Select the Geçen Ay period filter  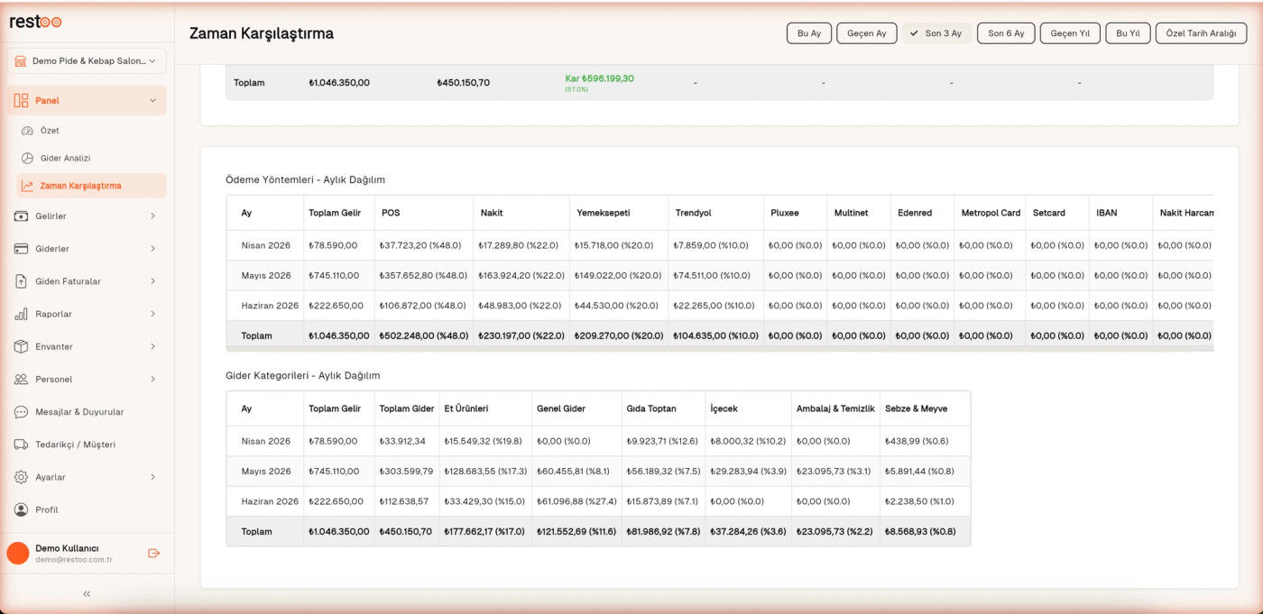coord(867,33)
